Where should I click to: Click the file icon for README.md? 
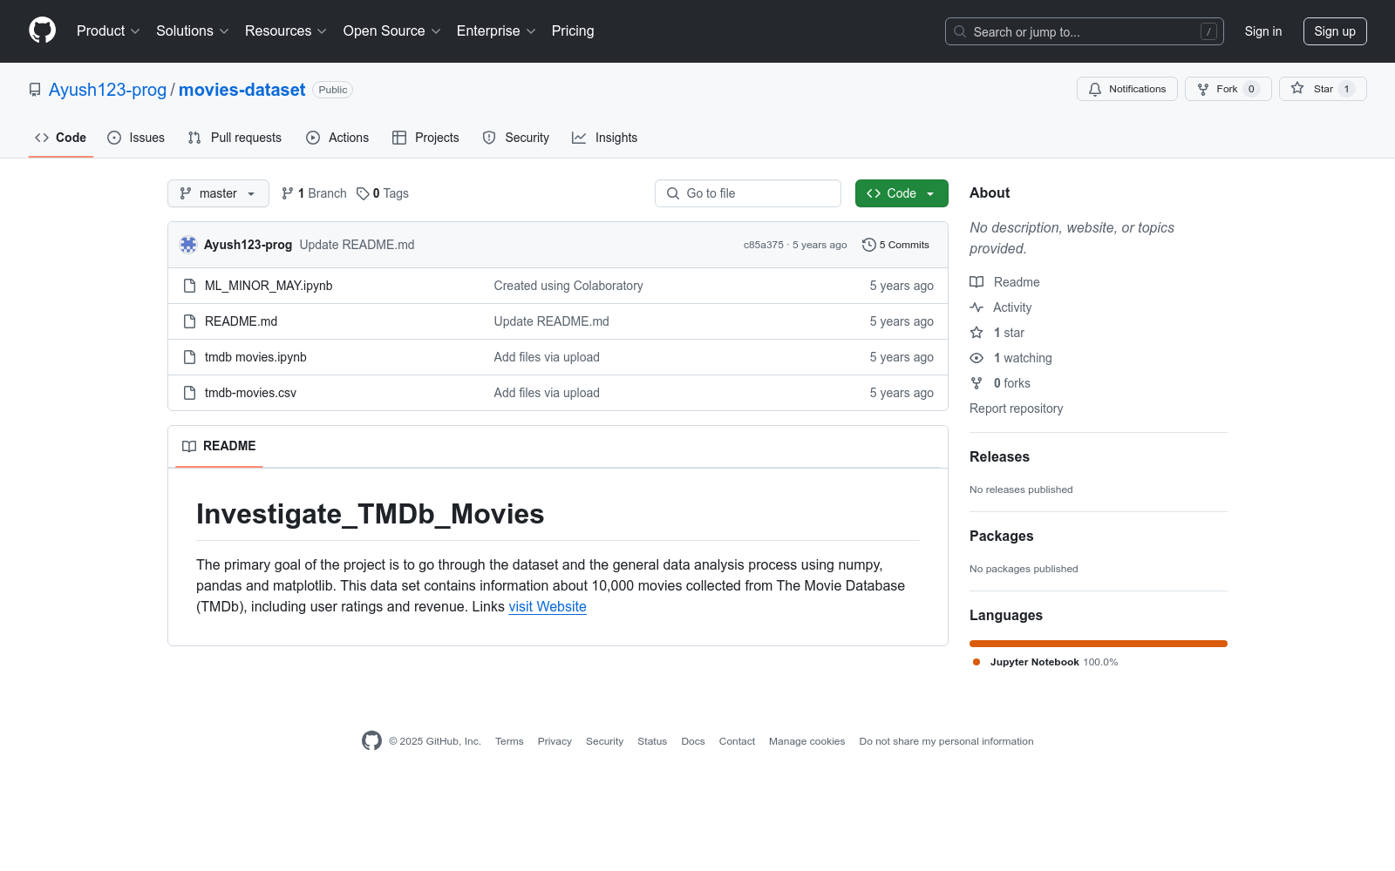[x=189, y=321]
